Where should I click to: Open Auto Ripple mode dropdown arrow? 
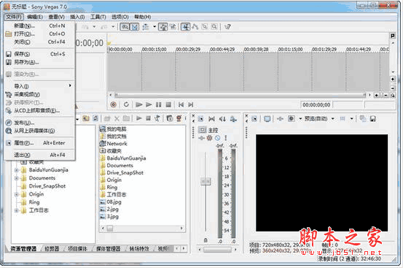pyautogui.click(x=154, y=26)
